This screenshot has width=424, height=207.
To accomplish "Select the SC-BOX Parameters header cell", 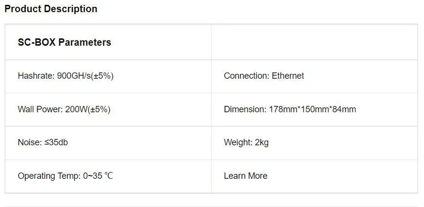I will click(108, 42).
